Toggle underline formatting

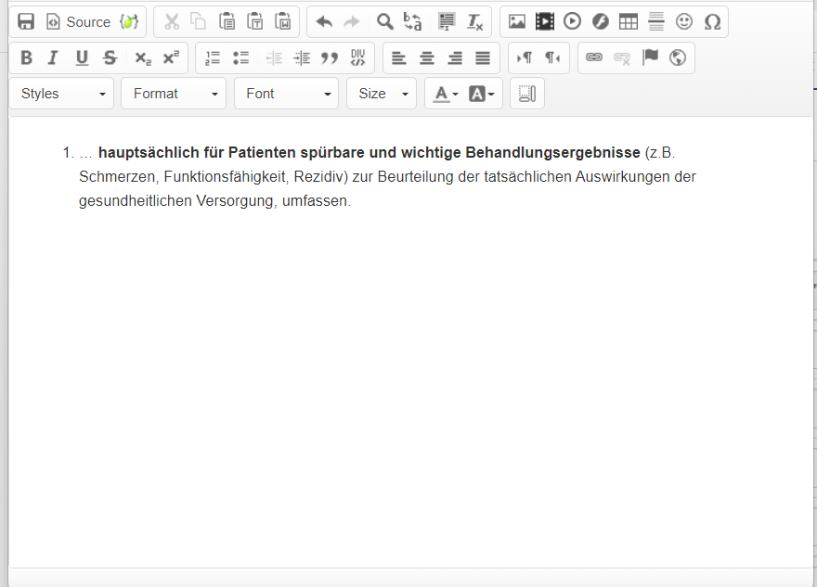(x=82, y=57)
